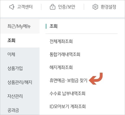
Task: Click the megaphone customer center icon
Action: coord(12,7)
